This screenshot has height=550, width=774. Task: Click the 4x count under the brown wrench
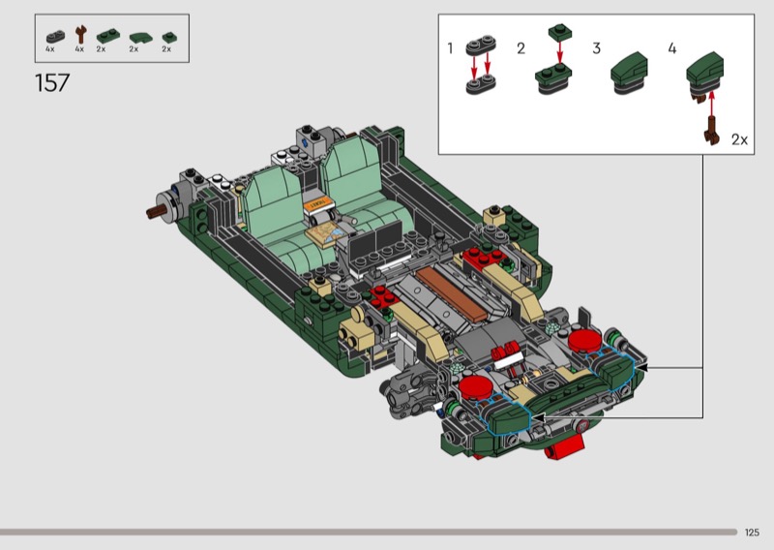pos(79,49)
